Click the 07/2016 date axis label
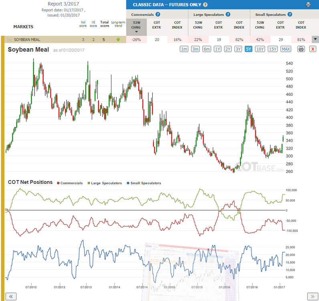This screenshot has height=301, width=319. click(252, 287)
